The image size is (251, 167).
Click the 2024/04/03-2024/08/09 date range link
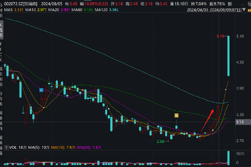pyautogui.click(x=214, y=10)
